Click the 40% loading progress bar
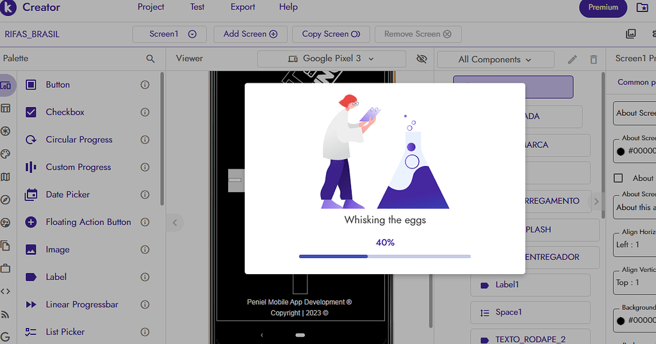 [x=385, y=256]
